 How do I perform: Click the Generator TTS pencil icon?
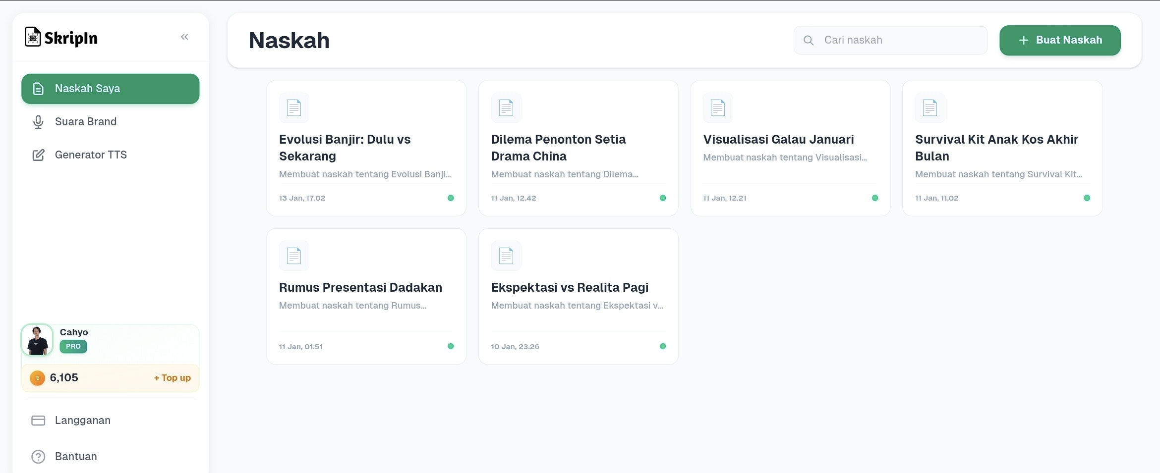click(38, 155)
